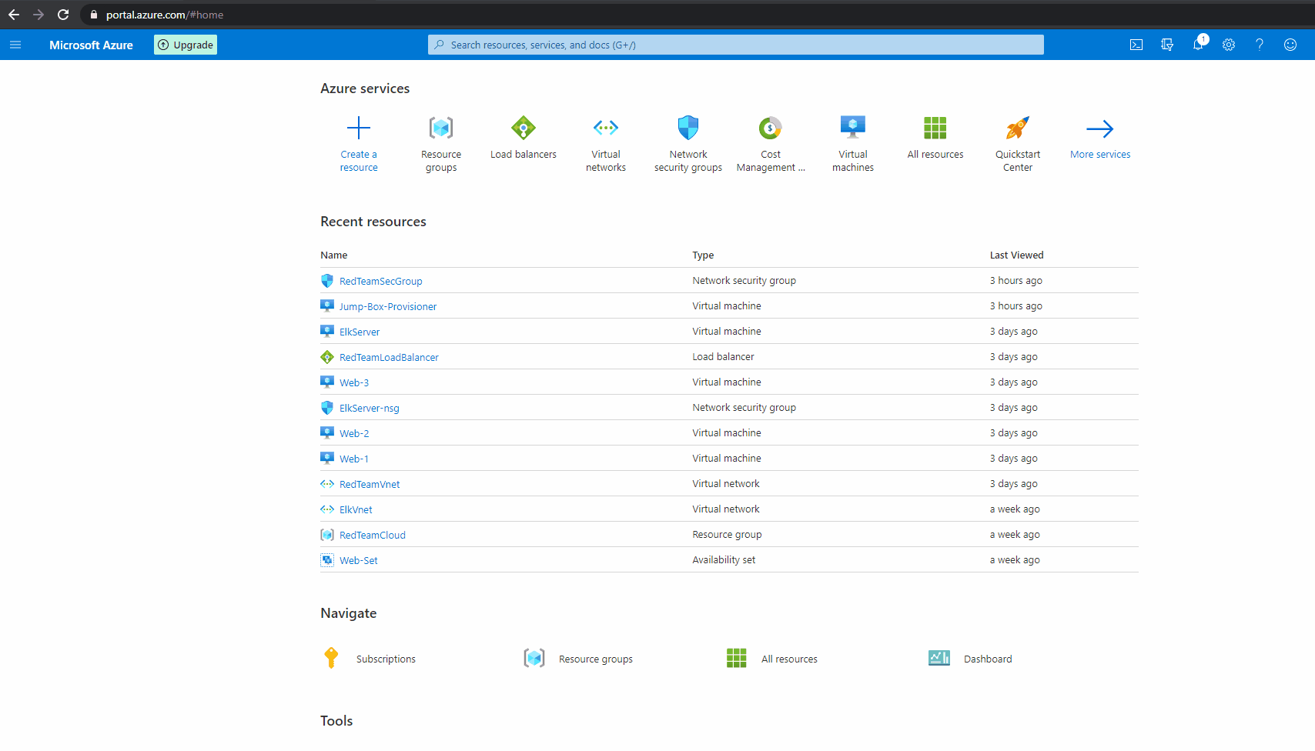
Task: Click the More services arrow
Action: click(x=1100, y=129)
